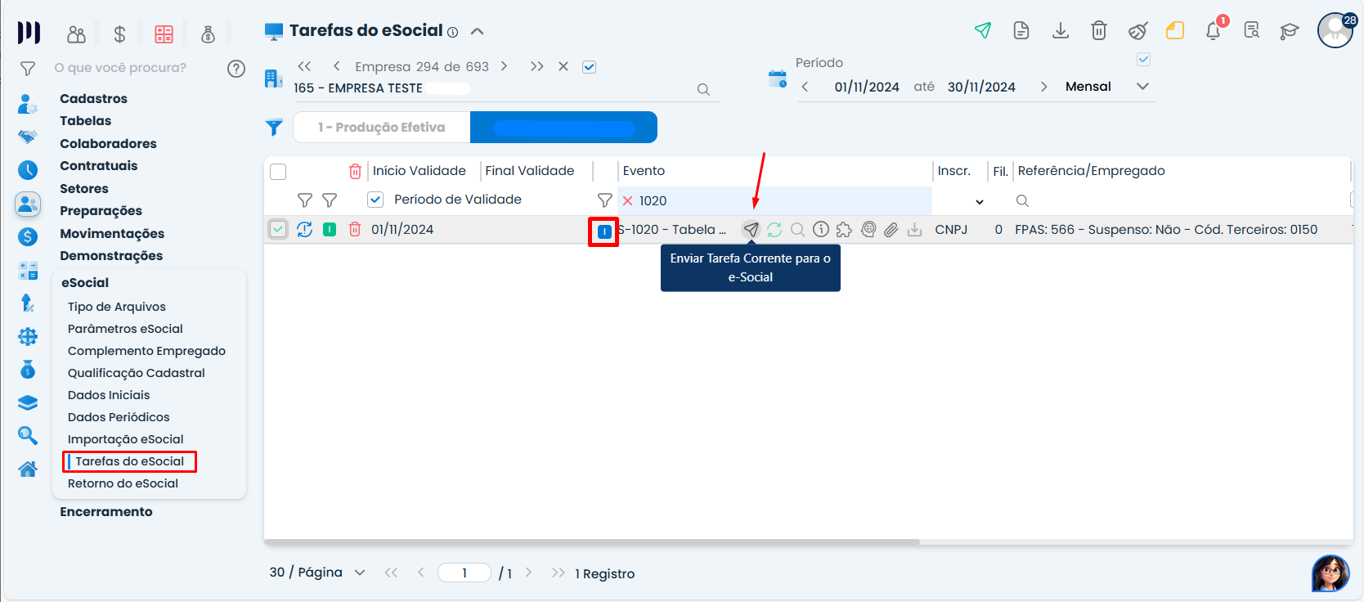1364x602 pixels.
Task: Click the red trash icon in the table header
Action: (355, 171)
